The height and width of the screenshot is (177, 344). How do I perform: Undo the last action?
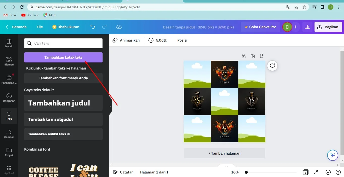pos(93,27)
